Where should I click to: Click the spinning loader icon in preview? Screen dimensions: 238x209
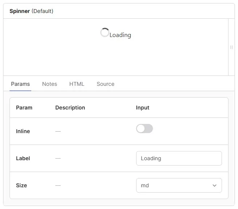pos(105,33)
